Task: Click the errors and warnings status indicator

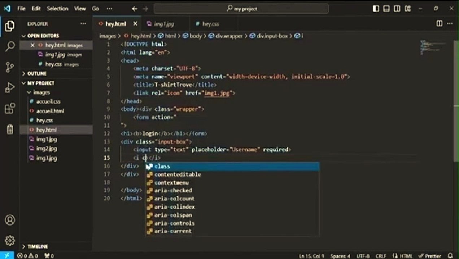Action: [27, 256]
